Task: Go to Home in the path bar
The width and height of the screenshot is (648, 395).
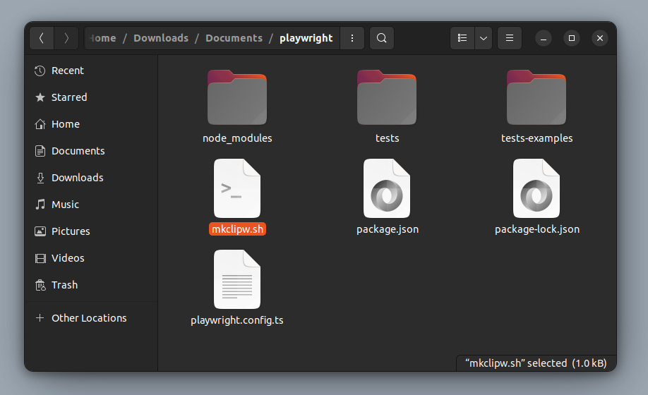Action: (103, 38)
